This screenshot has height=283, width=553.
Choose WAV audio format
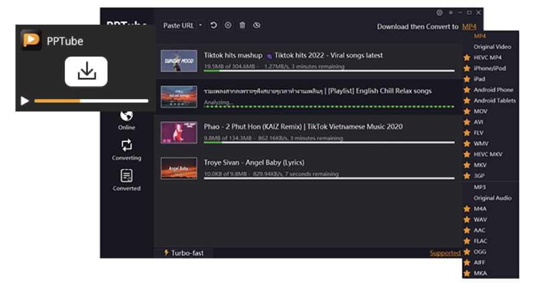(x=480, y=220)
